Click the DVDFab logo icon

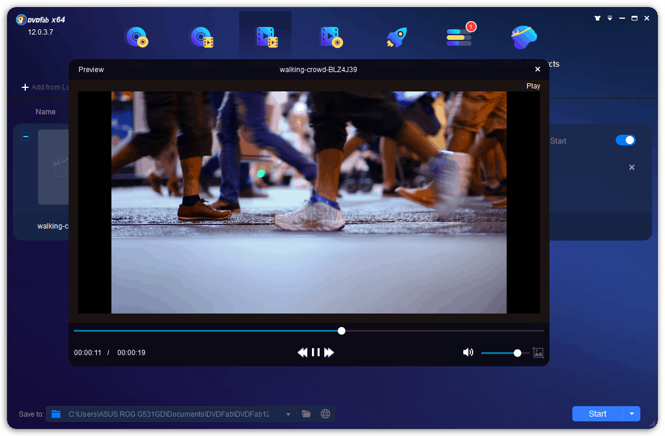pyautogui.click(x=21, y=19)
